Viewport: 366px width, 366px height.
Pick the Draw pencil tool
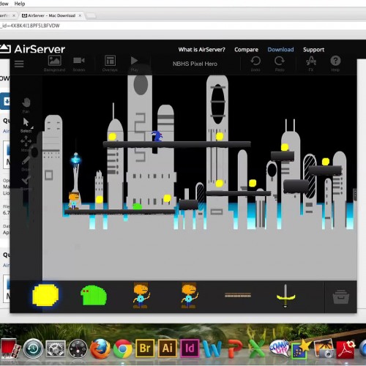(26, 163)
